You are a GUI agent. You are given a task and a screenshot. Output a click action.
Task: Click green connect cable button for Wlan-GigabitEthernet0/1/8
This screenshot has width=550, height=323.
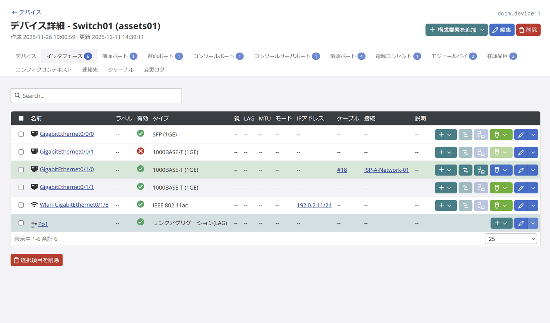(501, 206)
